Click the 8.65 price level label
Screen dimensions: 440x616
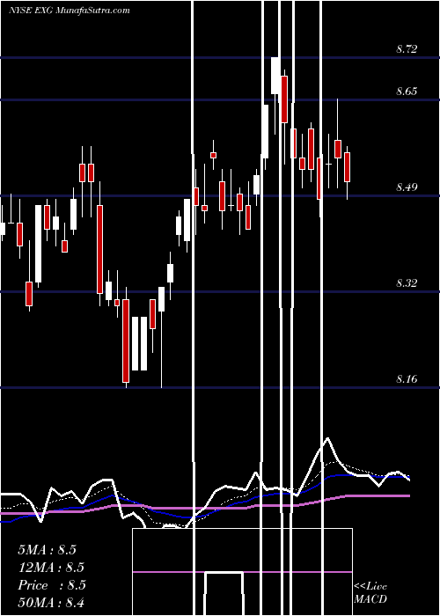pyautogui.click(x=407, y=92)
